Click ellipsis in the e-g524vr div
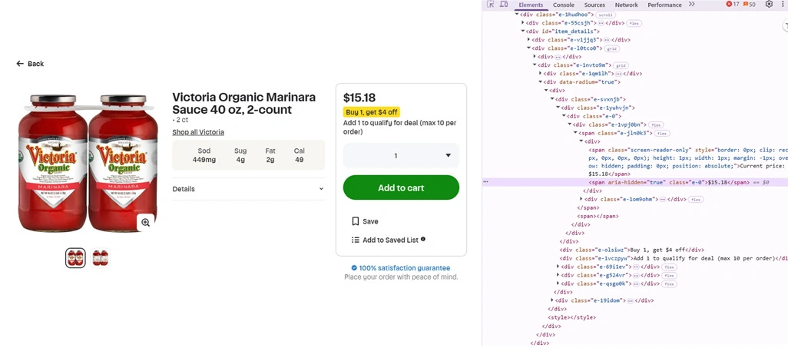 pos(635,276)
